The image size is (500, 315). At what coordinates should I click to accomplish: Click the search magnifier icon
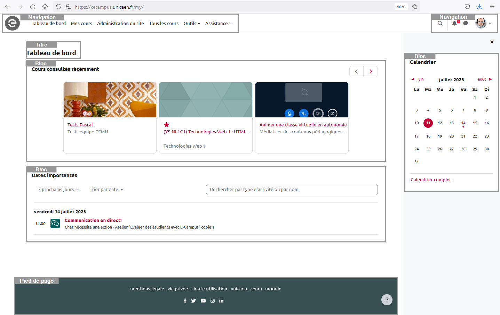point(440,23)
